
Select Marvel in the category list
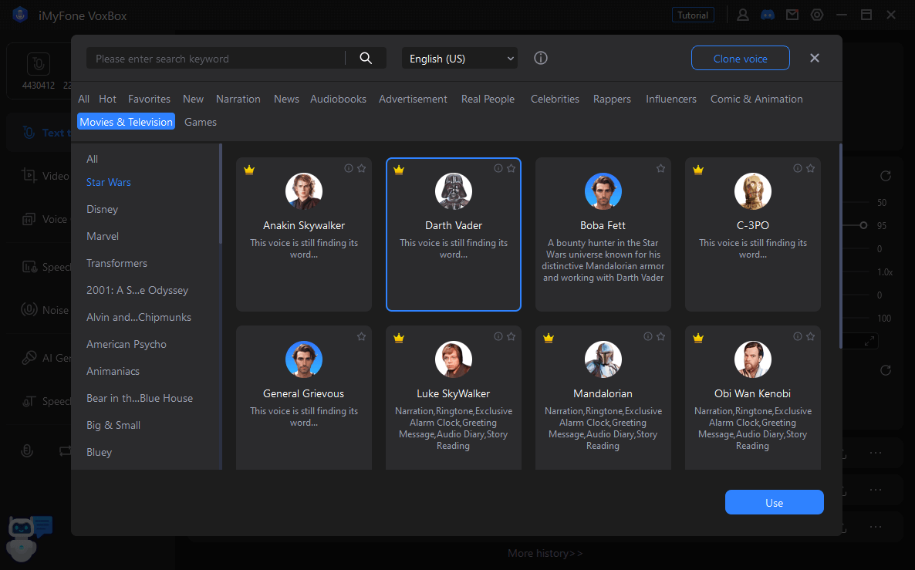[103, 236]
